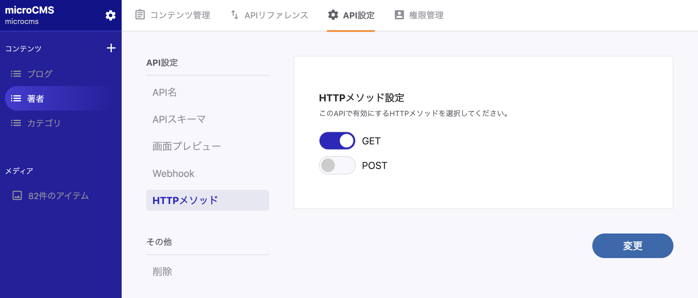Switch to the 権限管理 tab
Screen dimensions: 698x298
419,15
